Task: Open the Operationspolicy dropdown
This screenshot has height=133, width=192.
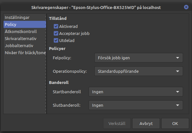Action: pos(139,71)
